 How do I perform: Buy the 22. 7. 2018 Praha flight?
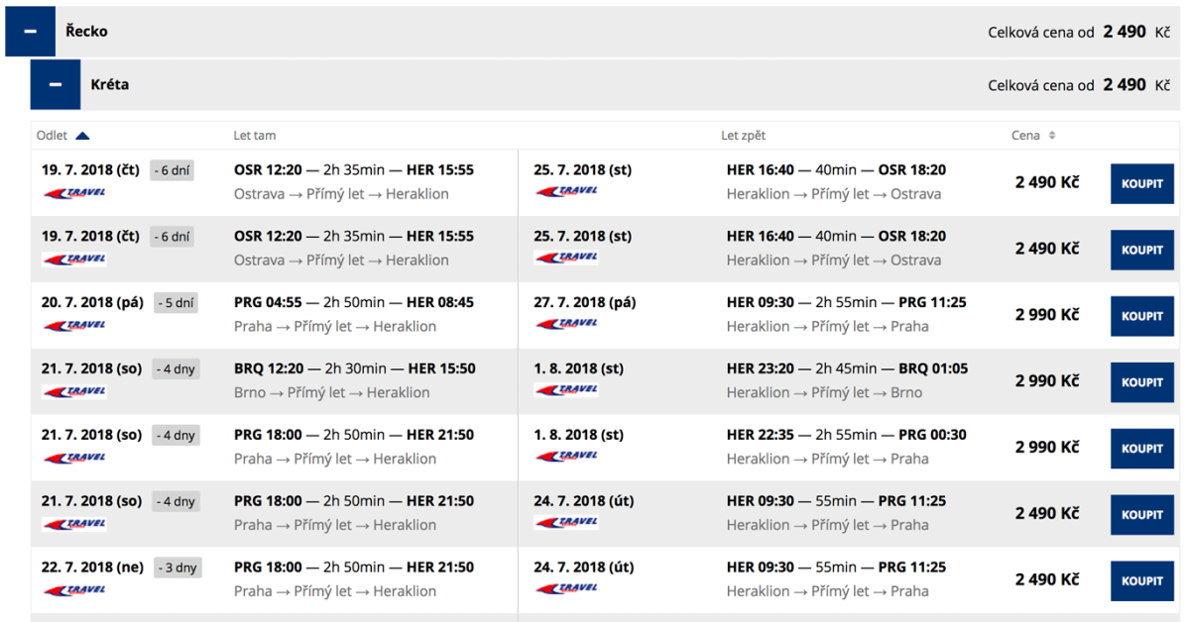pyautogui.click(x=1141, y=581)
